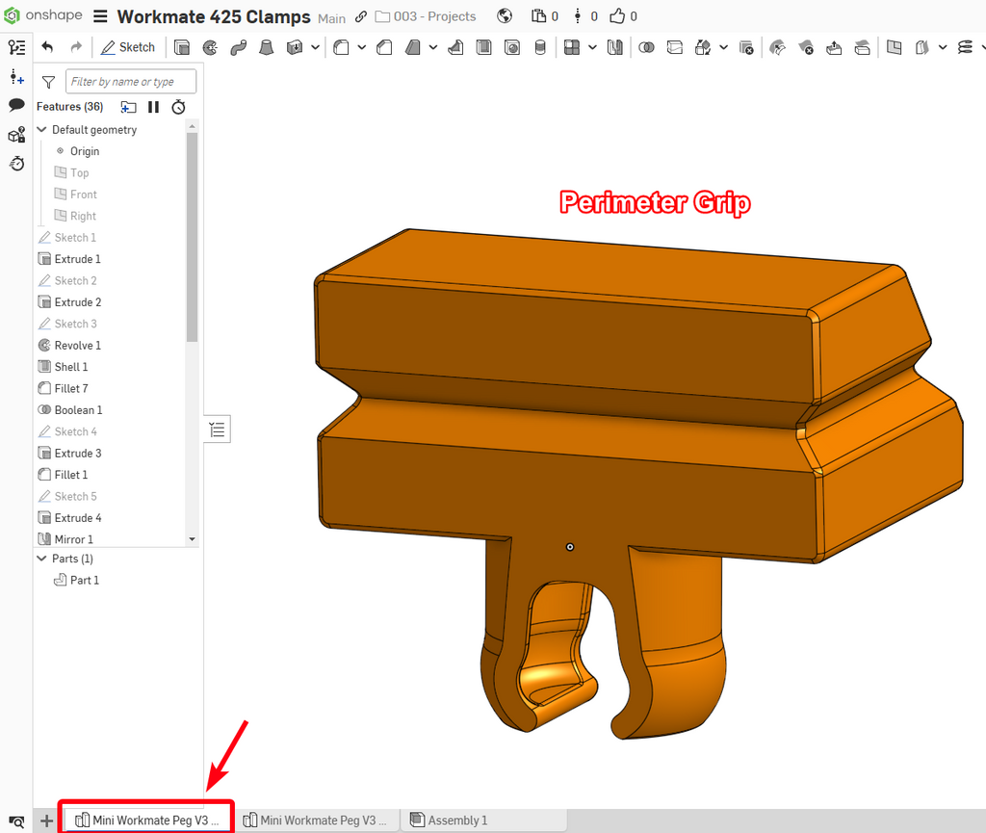This screenshot has width=986, height=833.
Task: Open the filter options funnel icon
Action: [x=48, y=82]
